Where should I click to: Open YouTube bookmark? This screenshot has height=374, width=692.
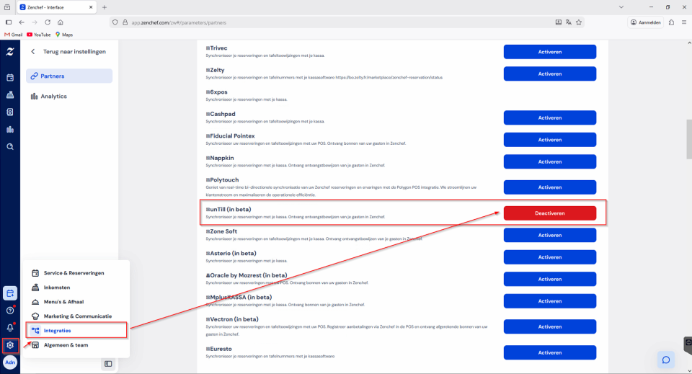click(x=39, y=35)
